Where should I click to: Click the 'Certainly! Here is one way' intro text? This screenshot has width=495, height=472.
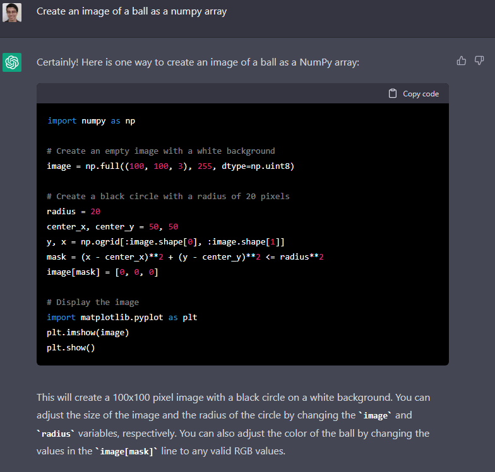[x=198, y=62]
